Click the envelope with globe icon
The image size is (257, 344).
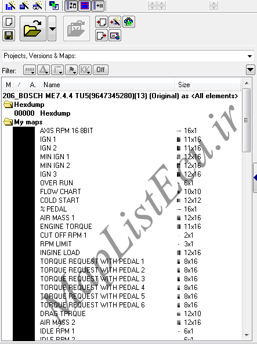coord(115,35)
